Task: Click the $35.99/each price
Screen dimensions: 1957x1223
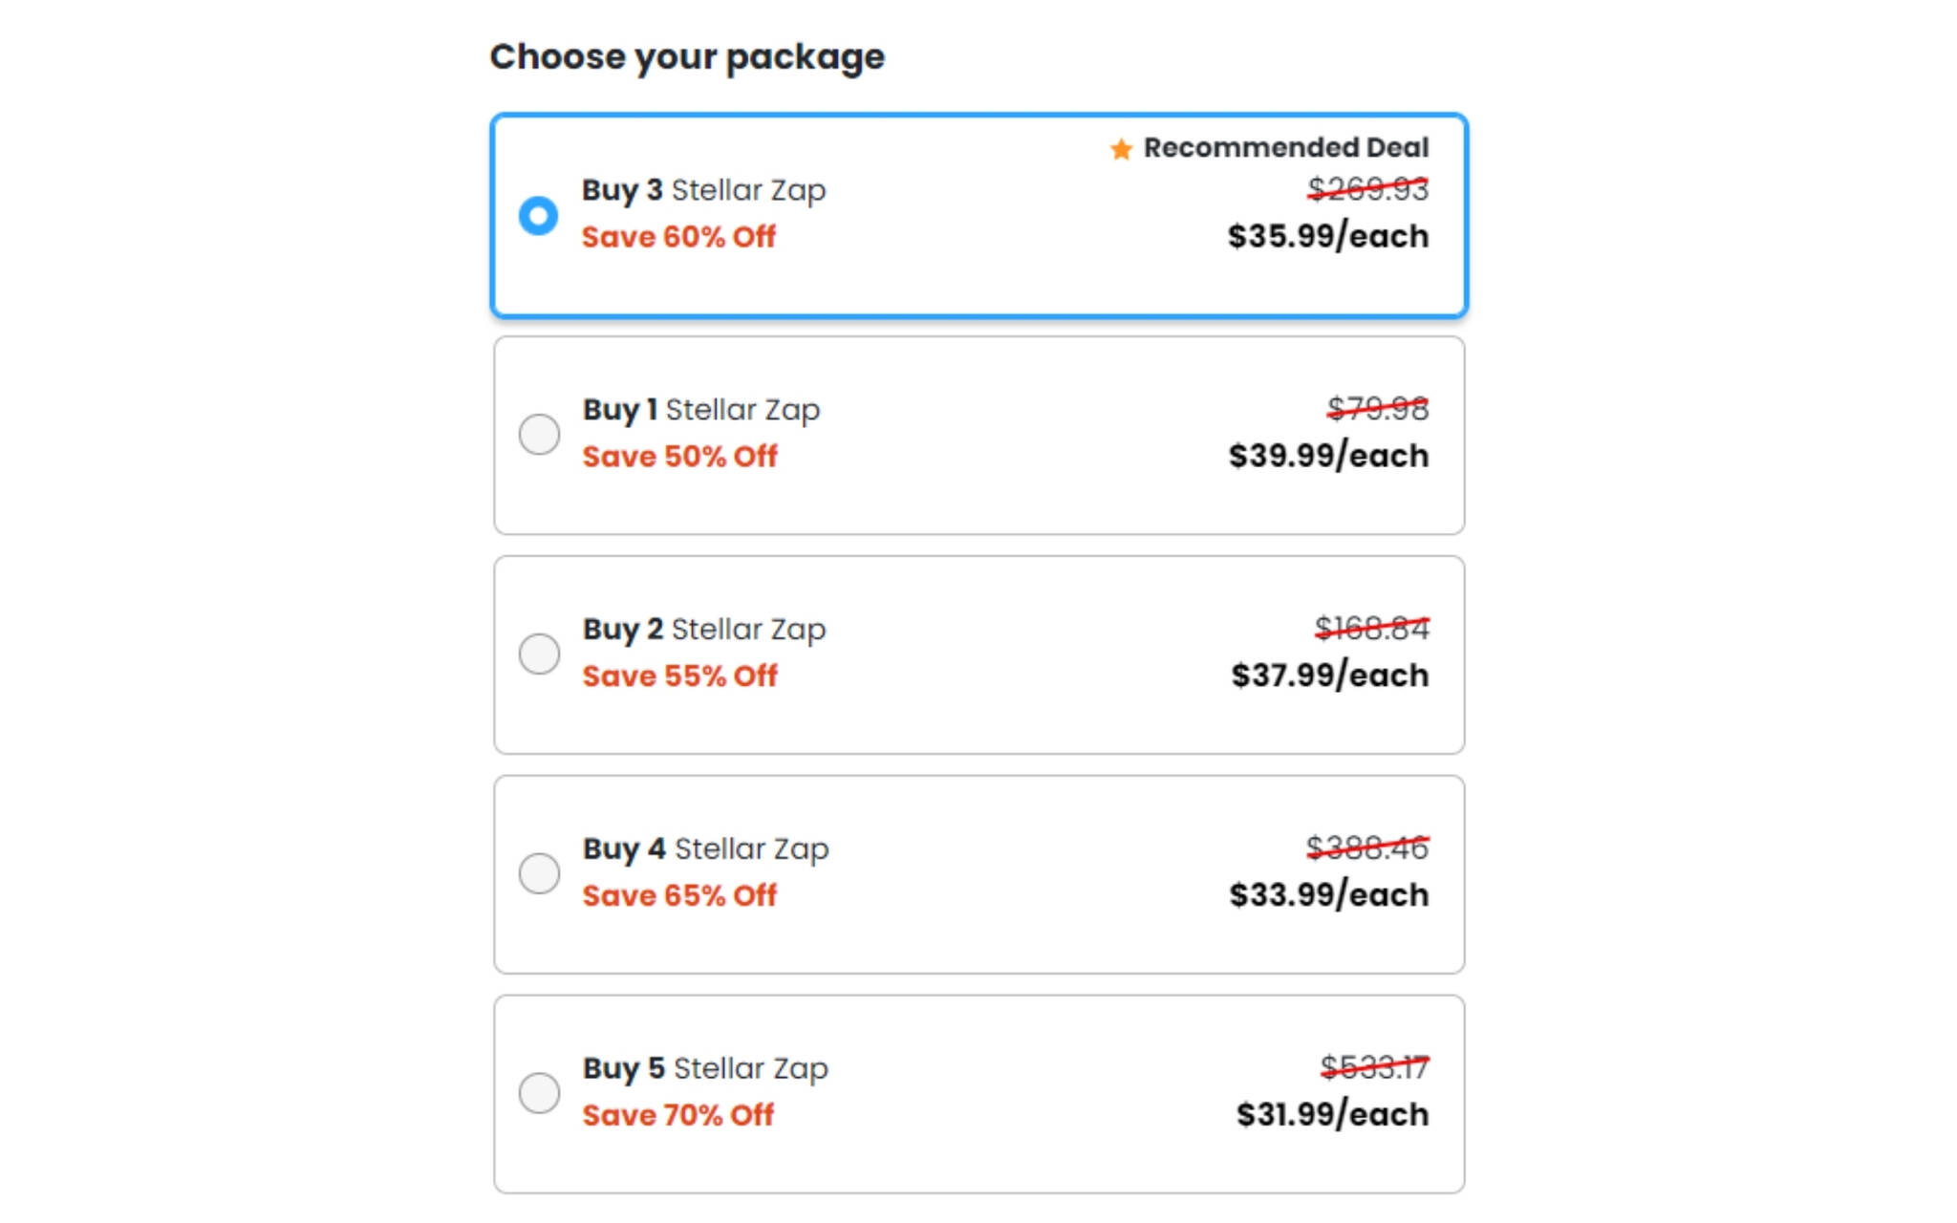Action: pyautogui.click(x=1327, y=236)
